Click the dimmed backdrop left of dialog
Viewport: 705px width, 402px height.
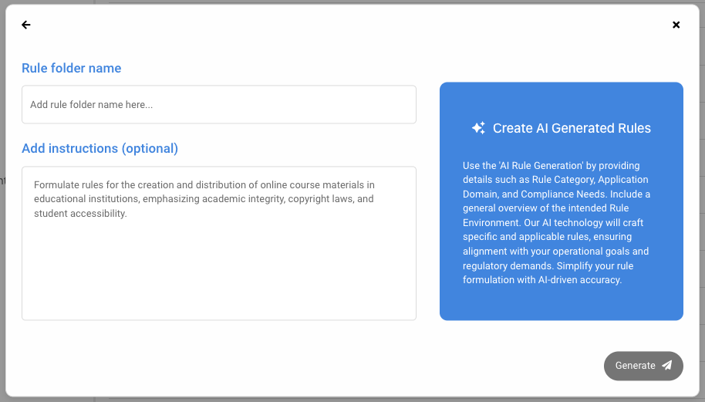[2, 231]
